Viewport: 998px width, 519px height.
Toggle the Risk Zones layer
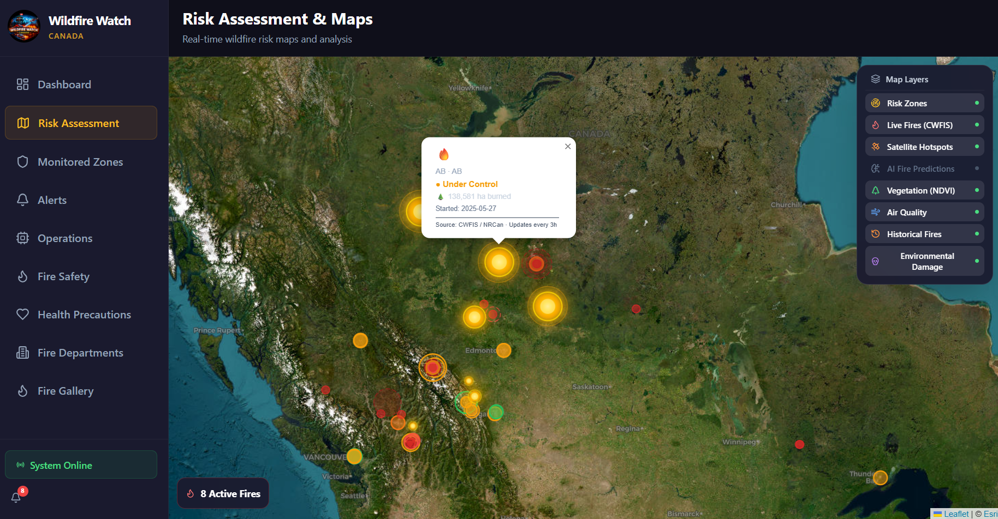tap(924, 103)
